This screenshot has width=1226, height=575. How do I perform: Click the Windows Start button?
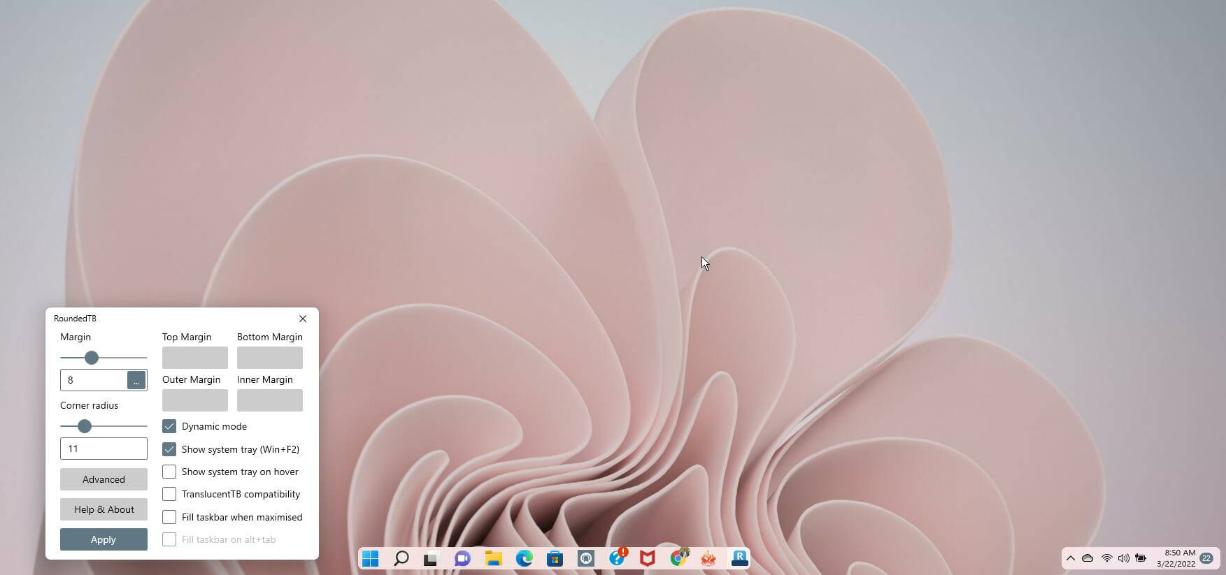tap(371, 558)
